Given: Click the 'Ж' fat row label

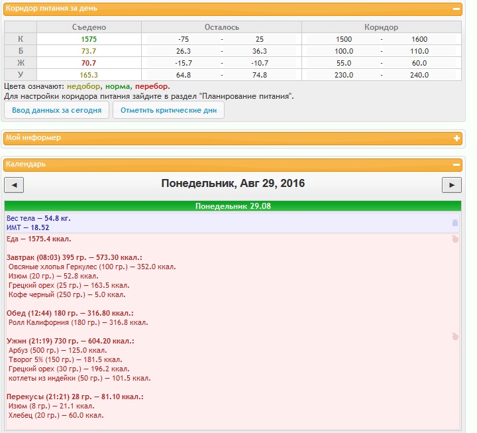Looking at the screenshot, I should (21, 63).
